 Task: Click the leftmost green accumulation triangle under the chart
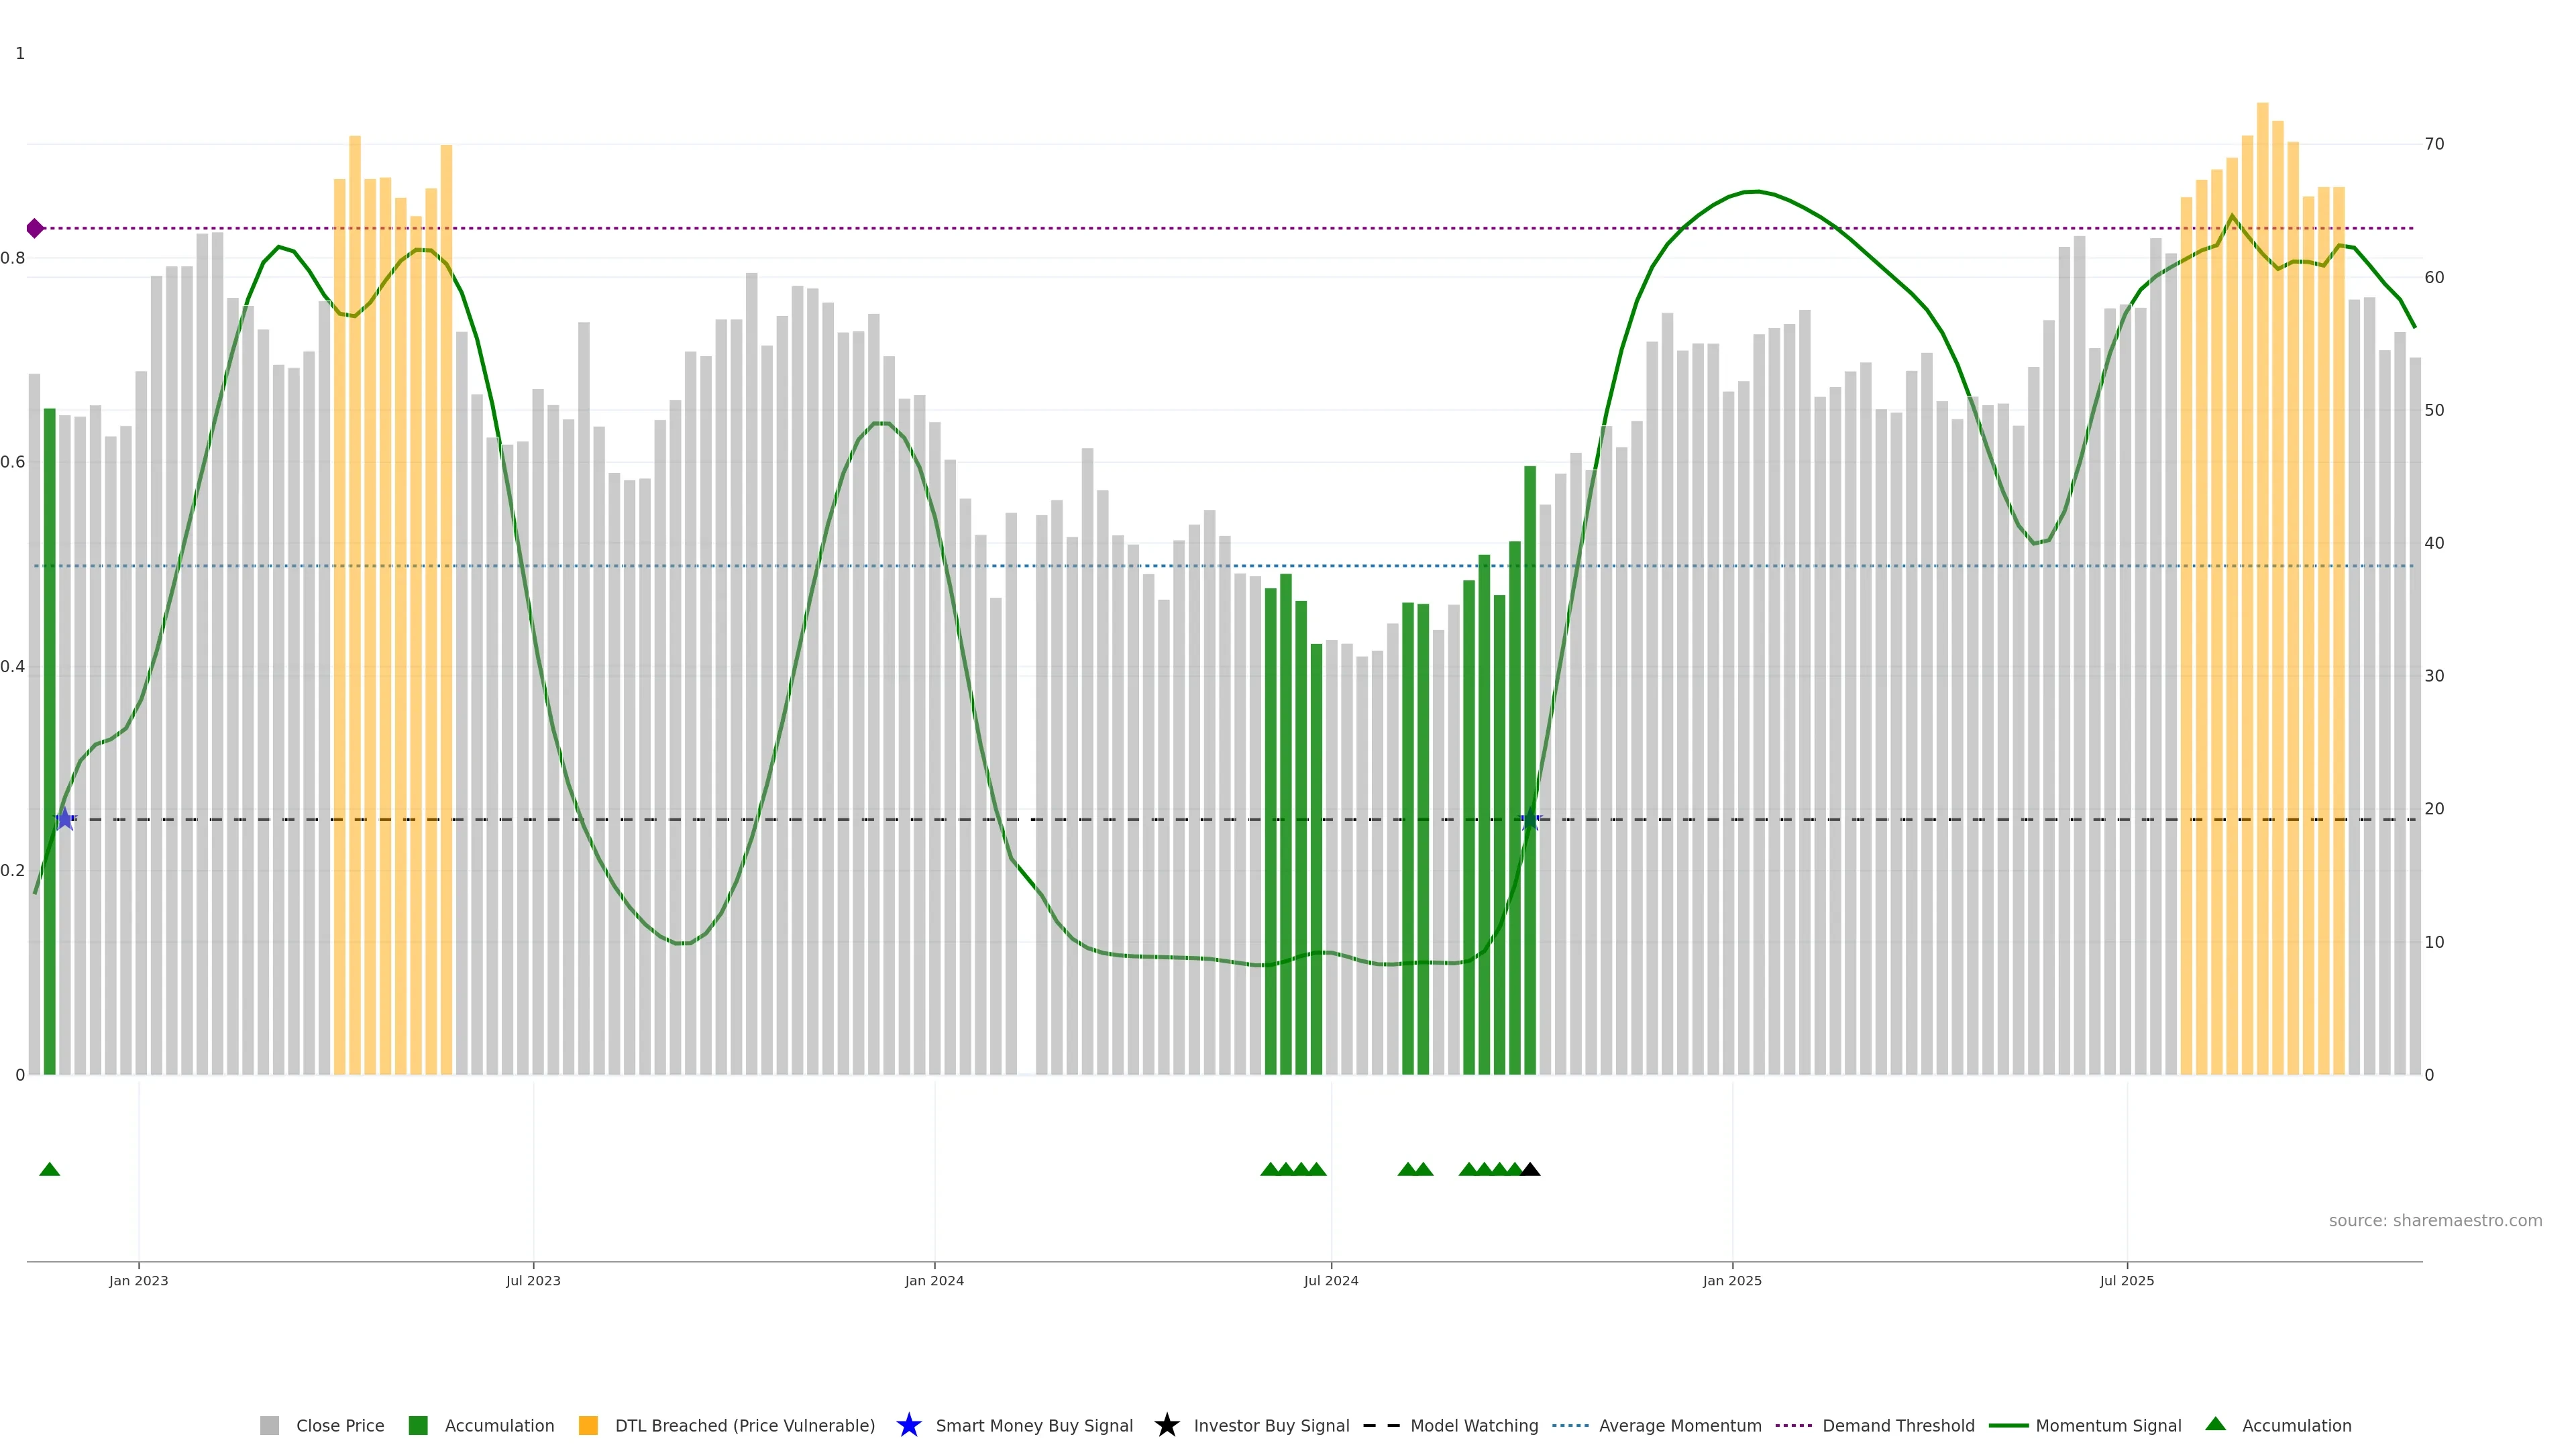tap(49, 1169)
